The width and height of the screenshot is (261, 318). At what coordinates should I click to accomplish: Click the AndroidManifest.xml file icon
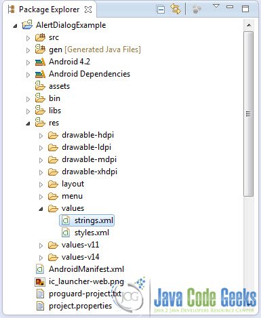click(40, 269)
